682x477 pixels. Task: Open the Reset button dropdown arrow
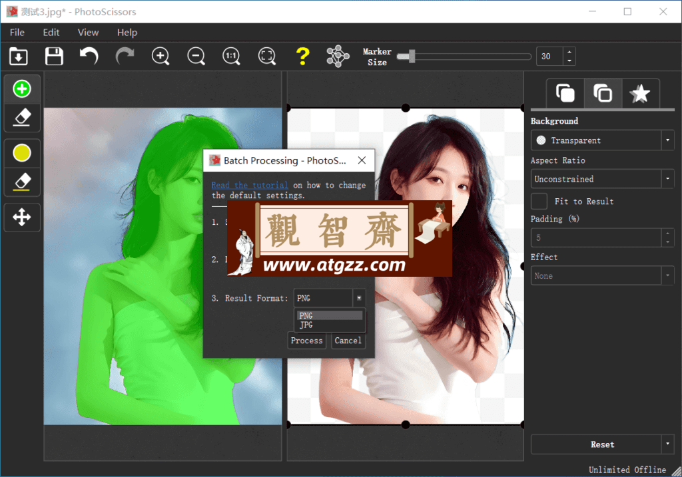[x=667, y=444]
